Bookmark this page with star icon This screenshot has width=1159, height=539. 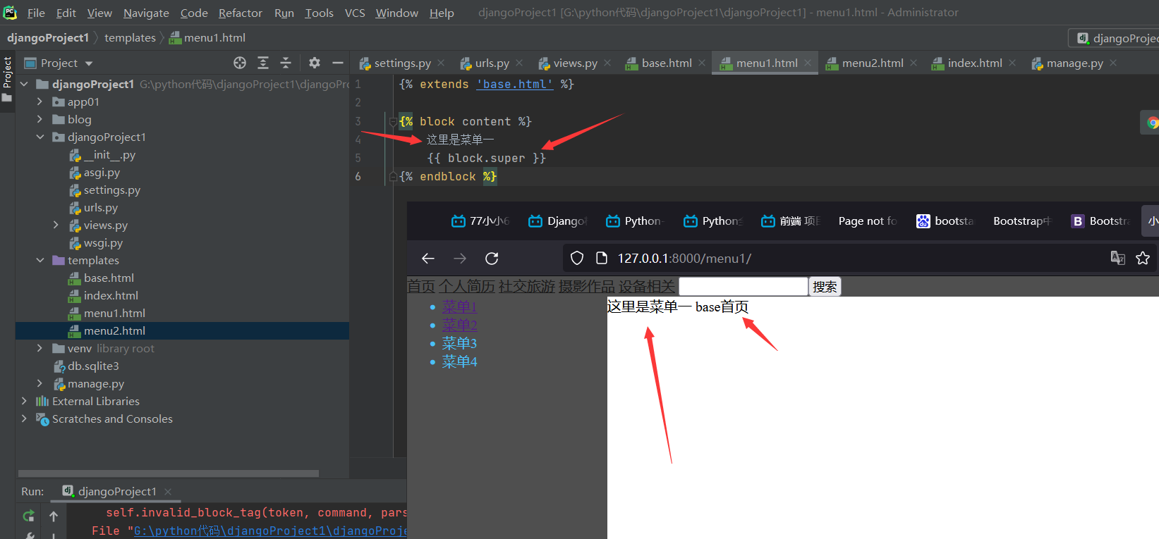click(x=1143, y=258)
